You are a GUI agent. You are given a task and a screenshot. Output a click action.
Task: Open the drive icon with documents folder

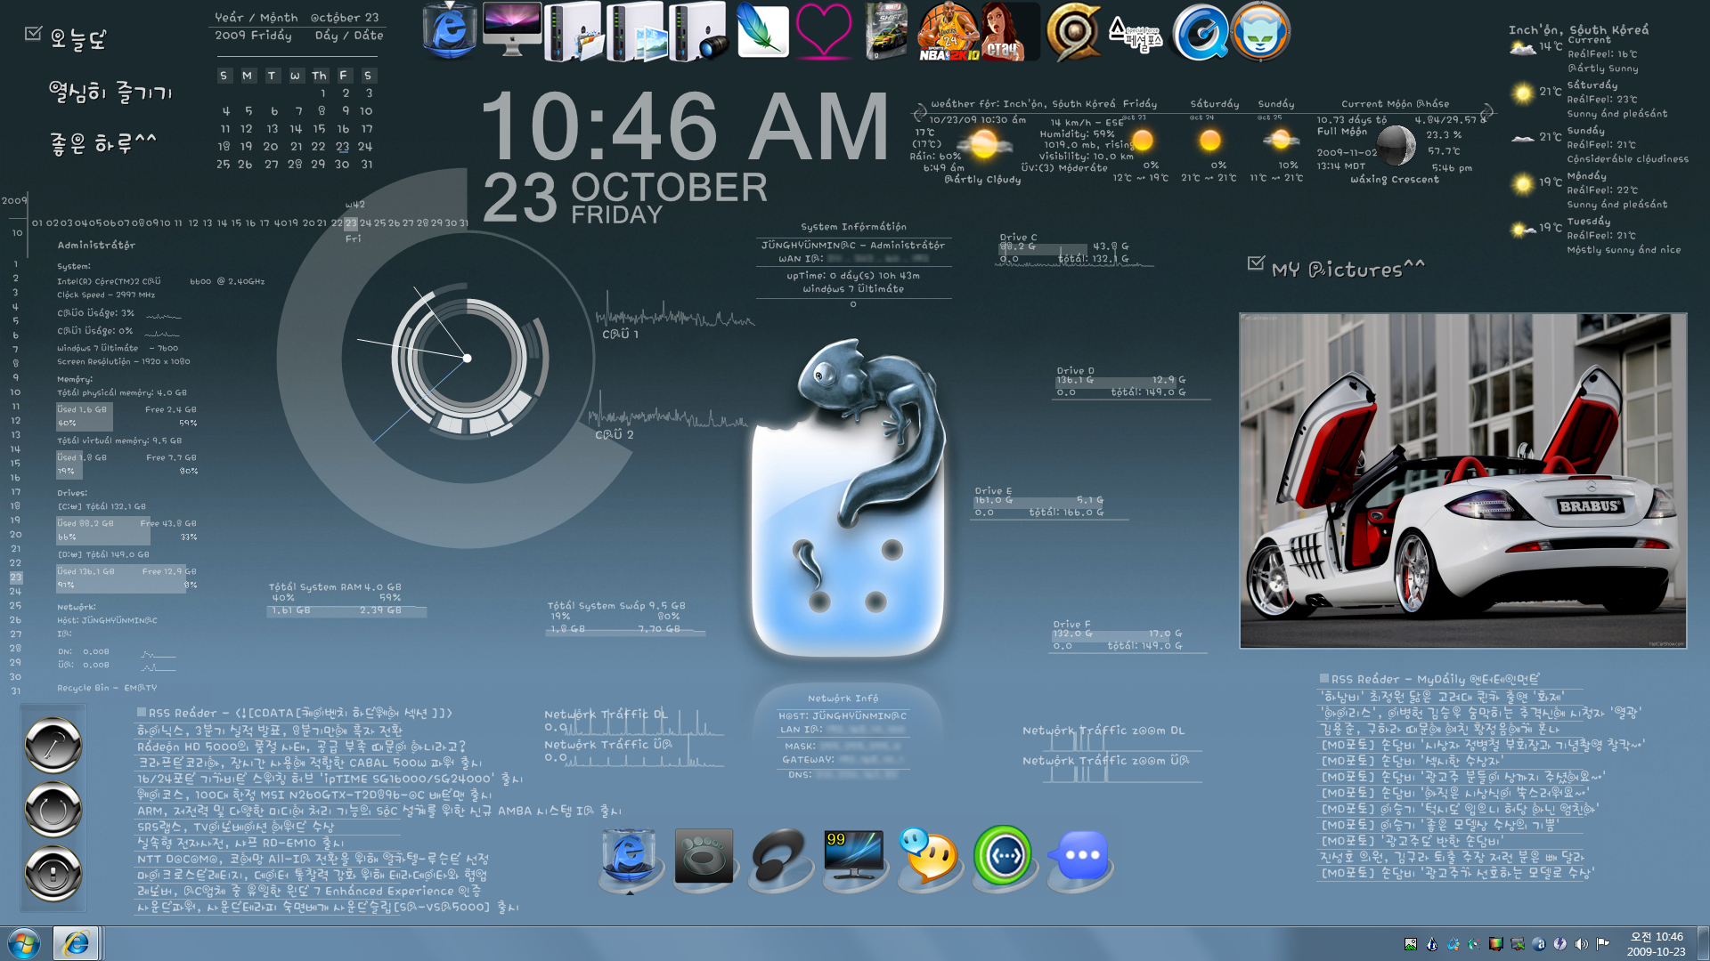pyautogui.click(x=574, y=31)
